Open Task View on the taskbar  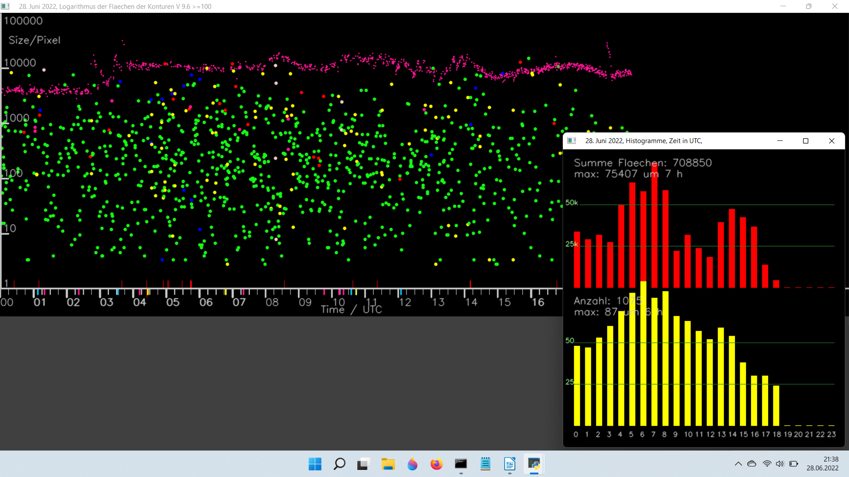pos(363,464)
